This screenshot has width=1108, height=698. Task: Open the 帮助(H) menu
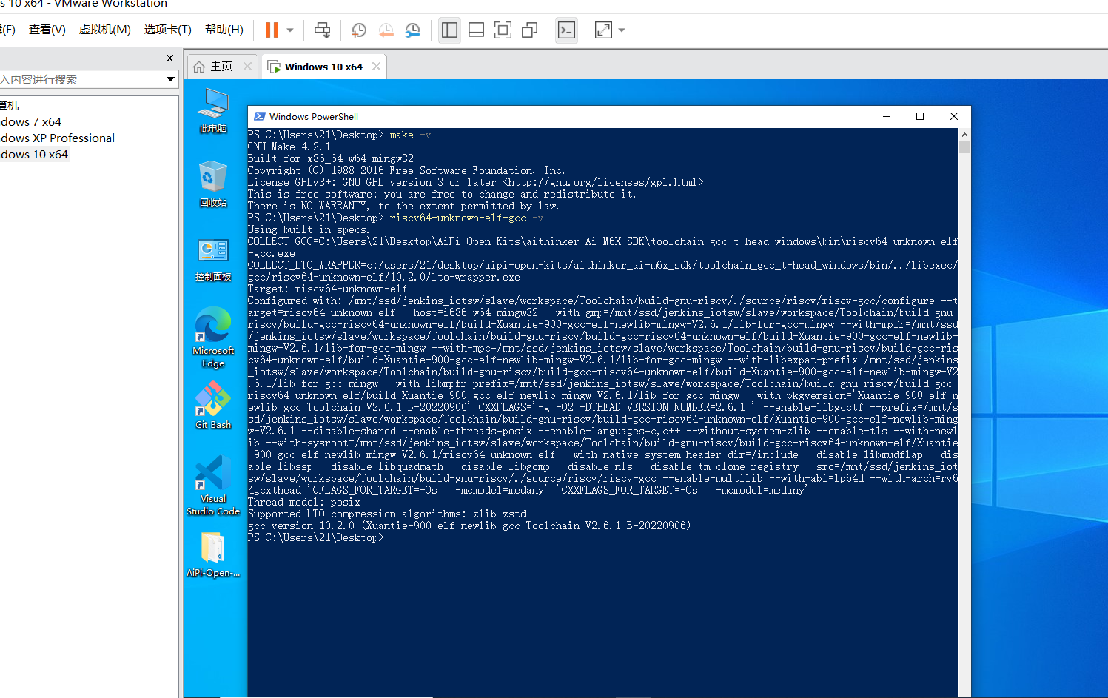224,30
